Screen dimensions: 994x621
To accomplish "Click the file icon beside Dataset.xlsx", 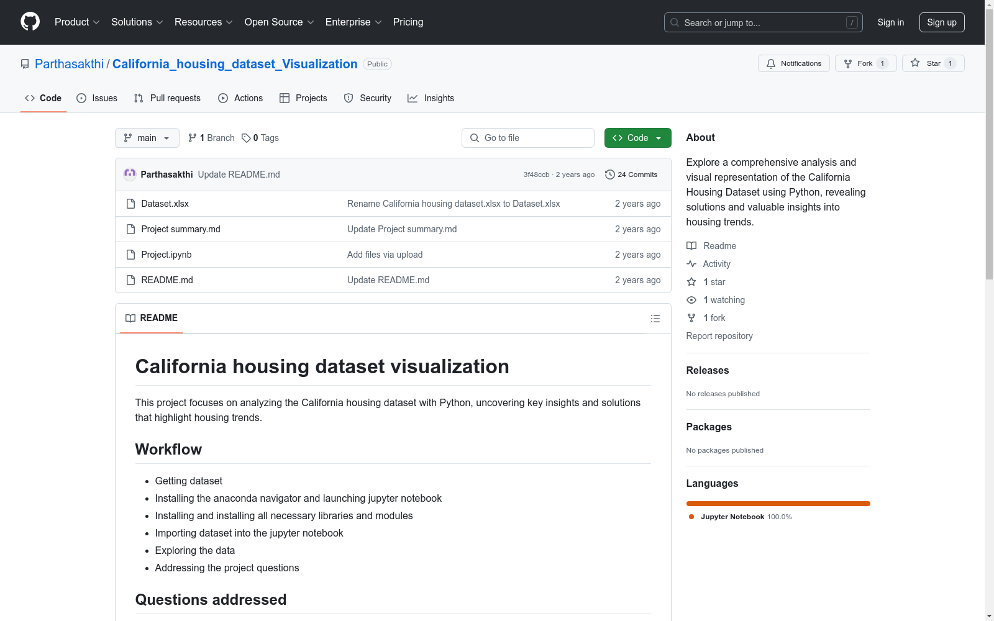I will point(130,204).
